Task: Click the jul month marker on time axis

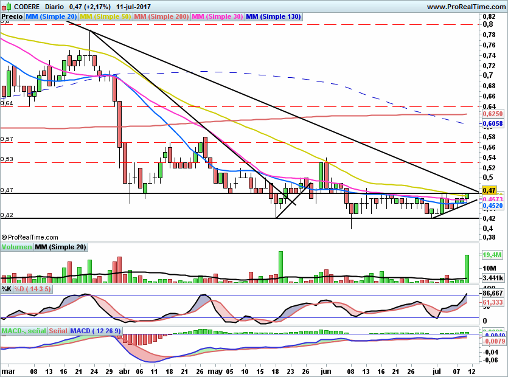Action: tap(437, 372)
